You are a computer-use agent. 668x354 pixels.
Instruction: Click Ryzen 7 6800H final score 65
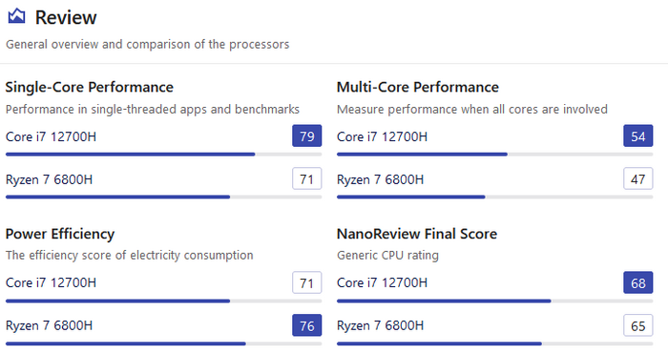pyautogui.click(x=638, y=325)
